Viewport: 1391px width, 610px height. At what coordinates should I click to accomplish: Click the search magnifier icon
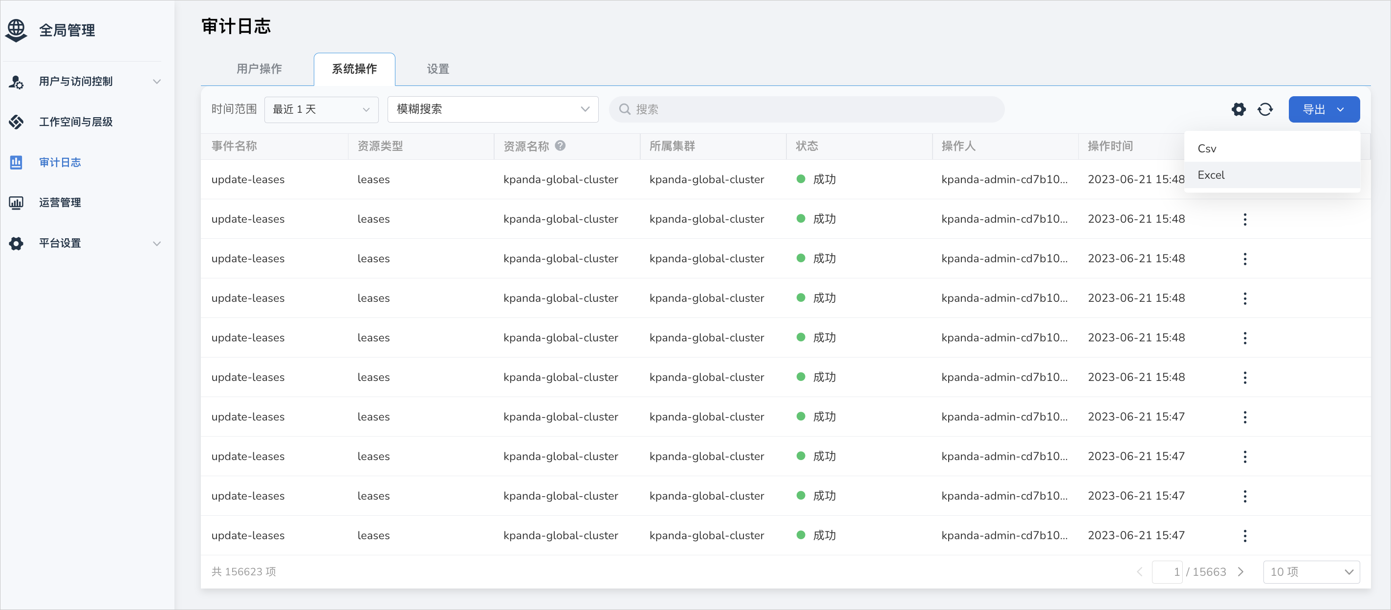pos(624,109)
